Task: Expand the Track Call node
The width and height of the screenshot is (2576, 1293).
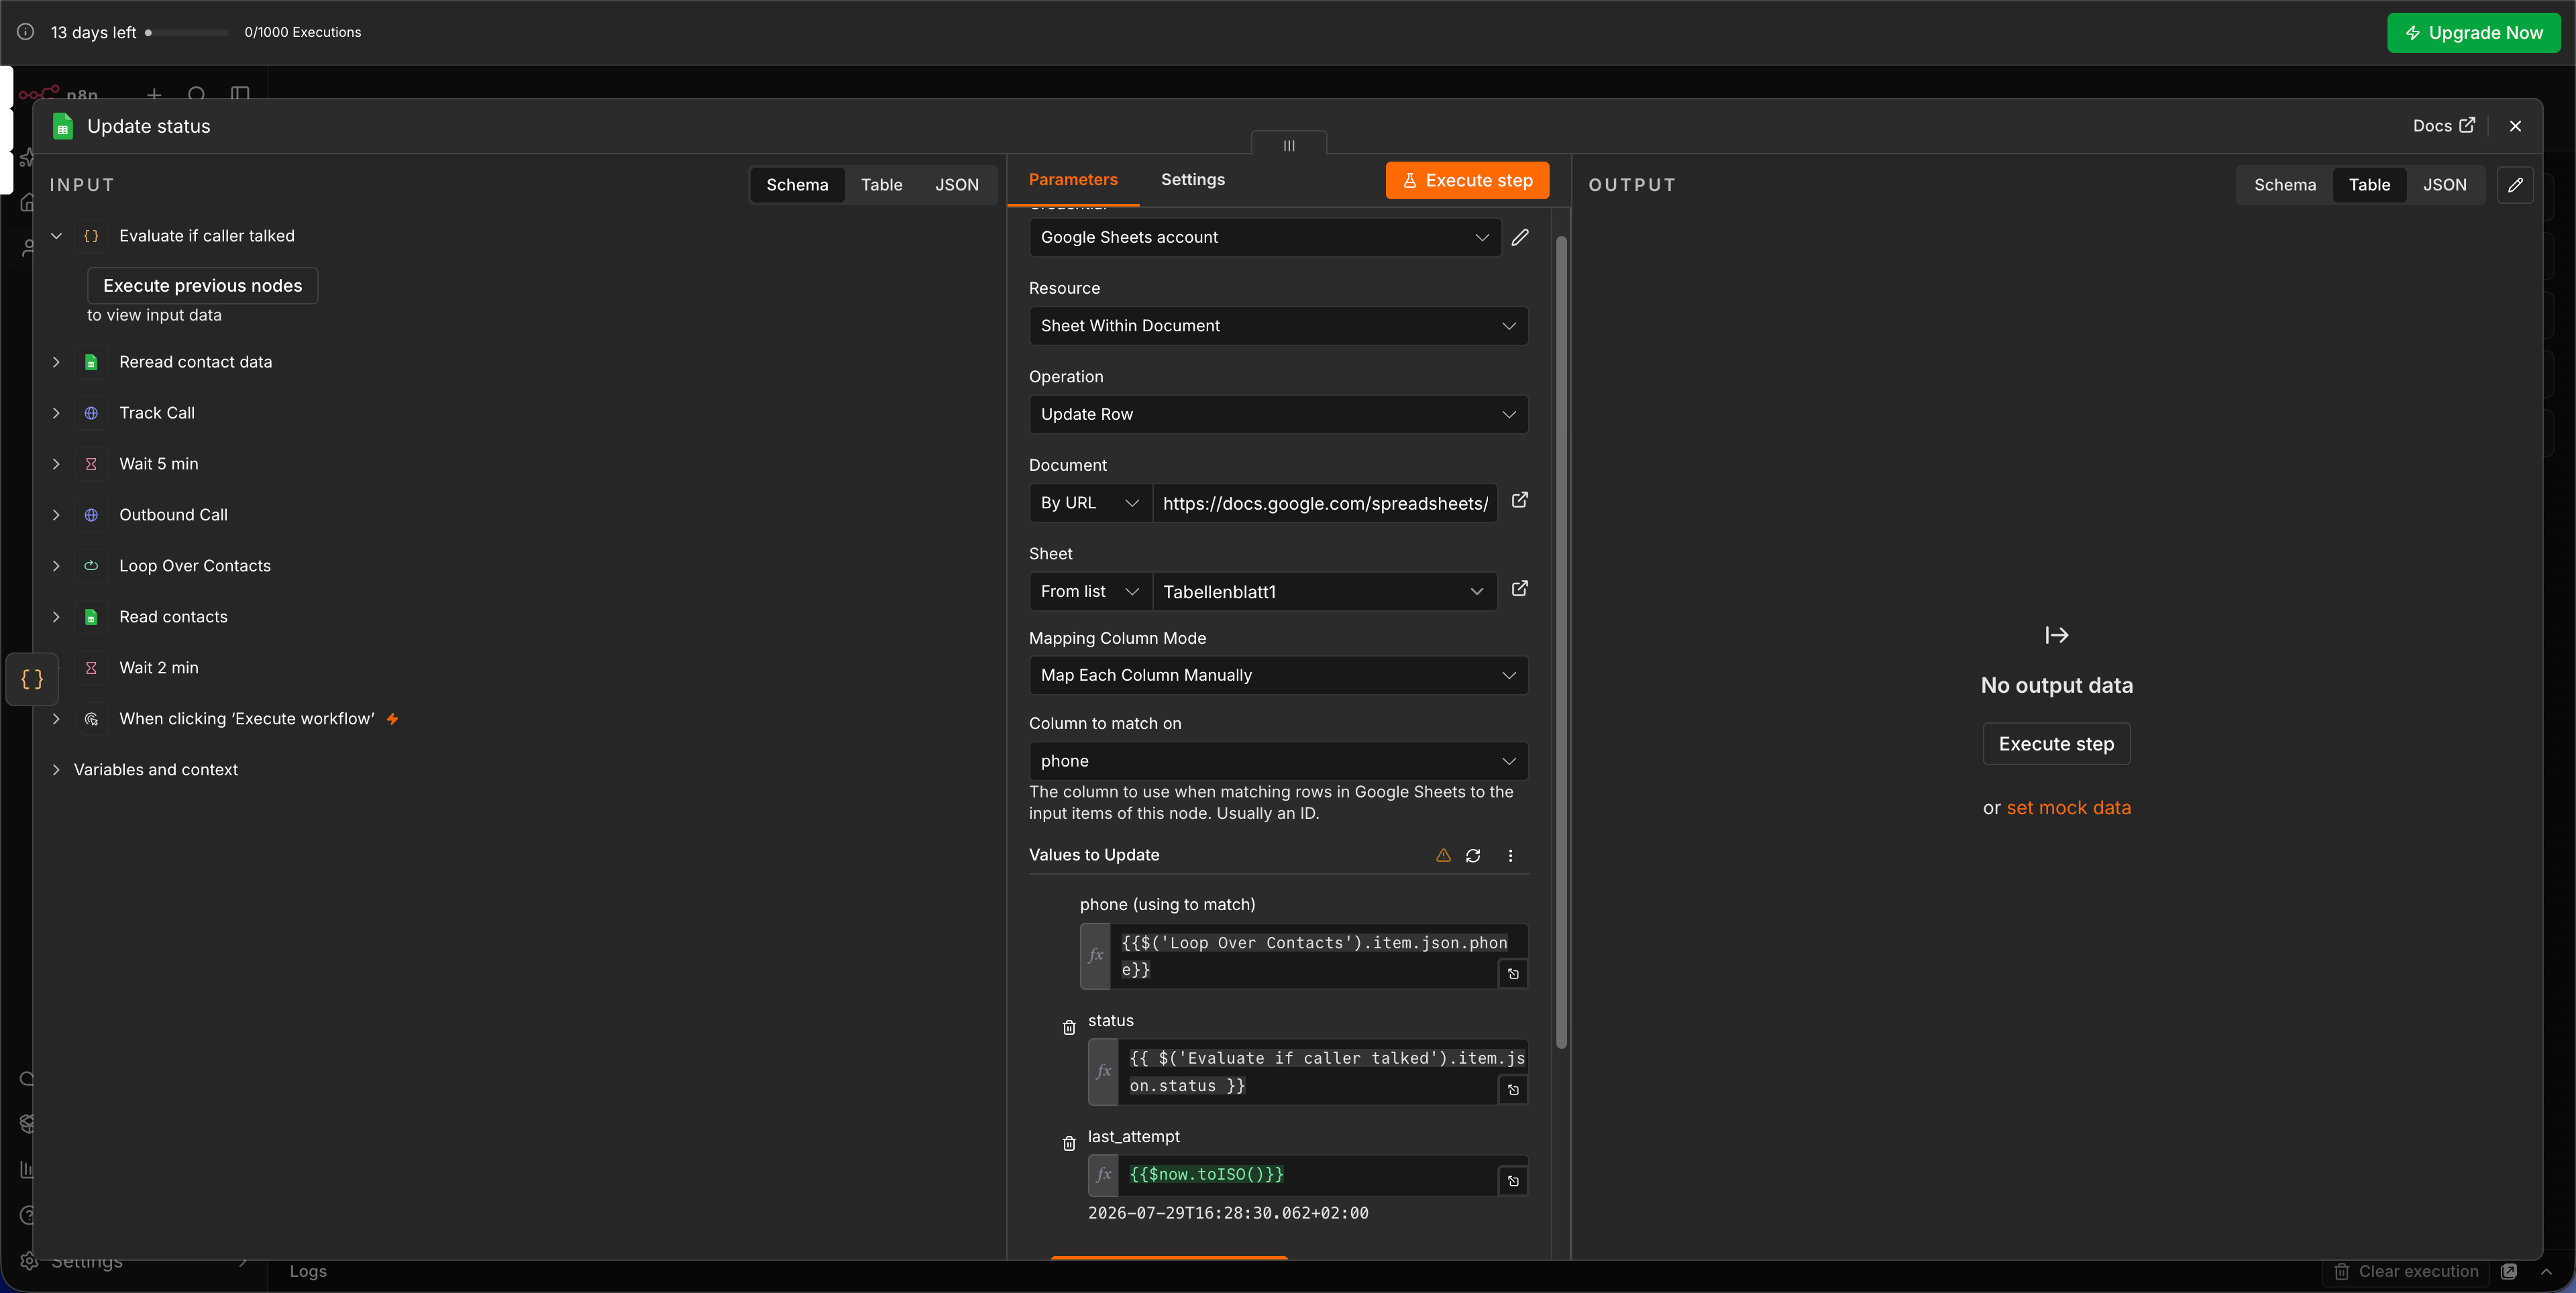Action: coord(56,413)
